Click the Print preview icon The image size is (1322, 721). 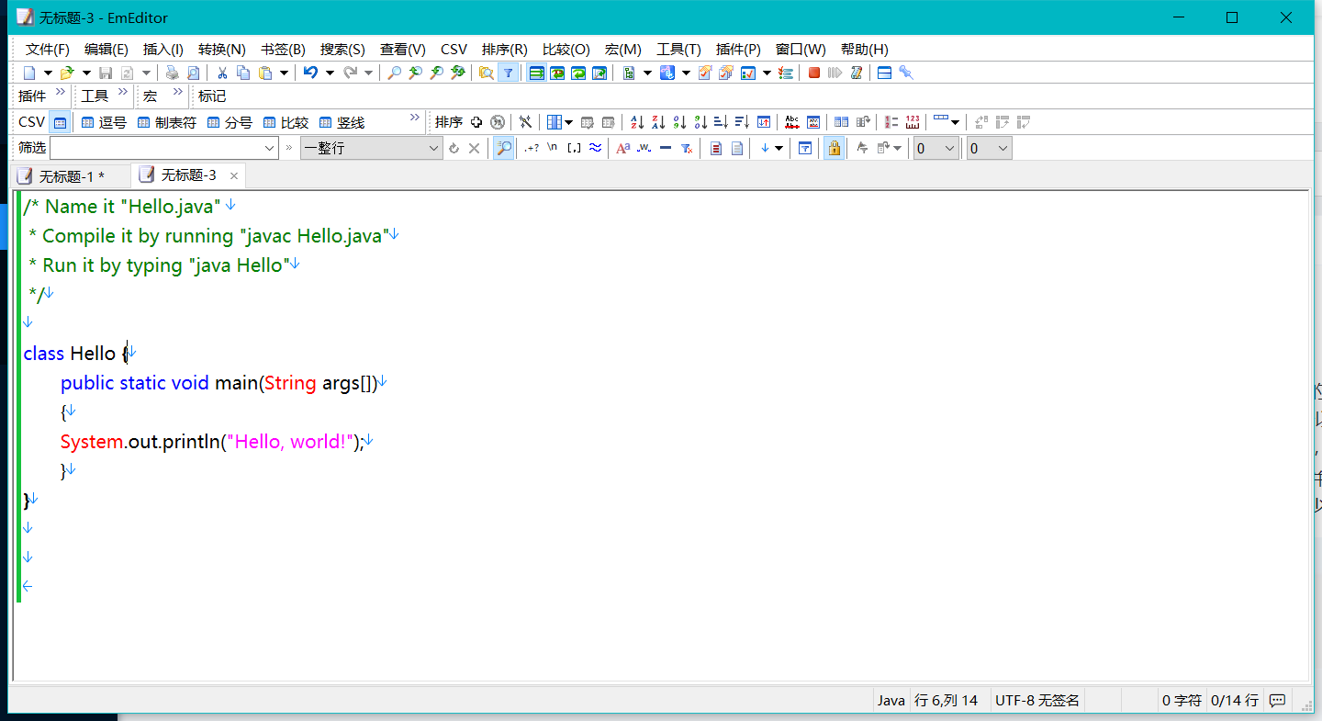tap(193, 73)
